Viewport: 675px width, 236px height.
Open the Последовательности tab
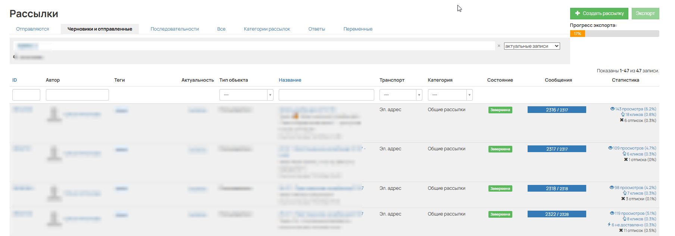[175, 29]
